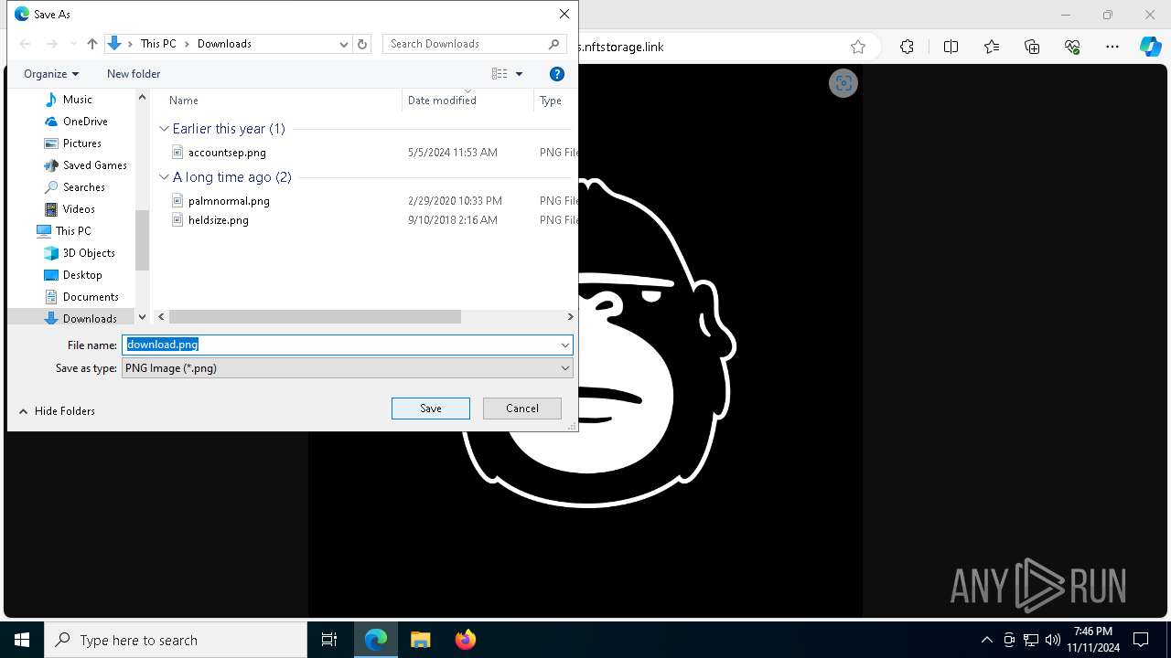Select Saved Games in the navigation tree
The image size is (1171, 658).
coord(94,165)
